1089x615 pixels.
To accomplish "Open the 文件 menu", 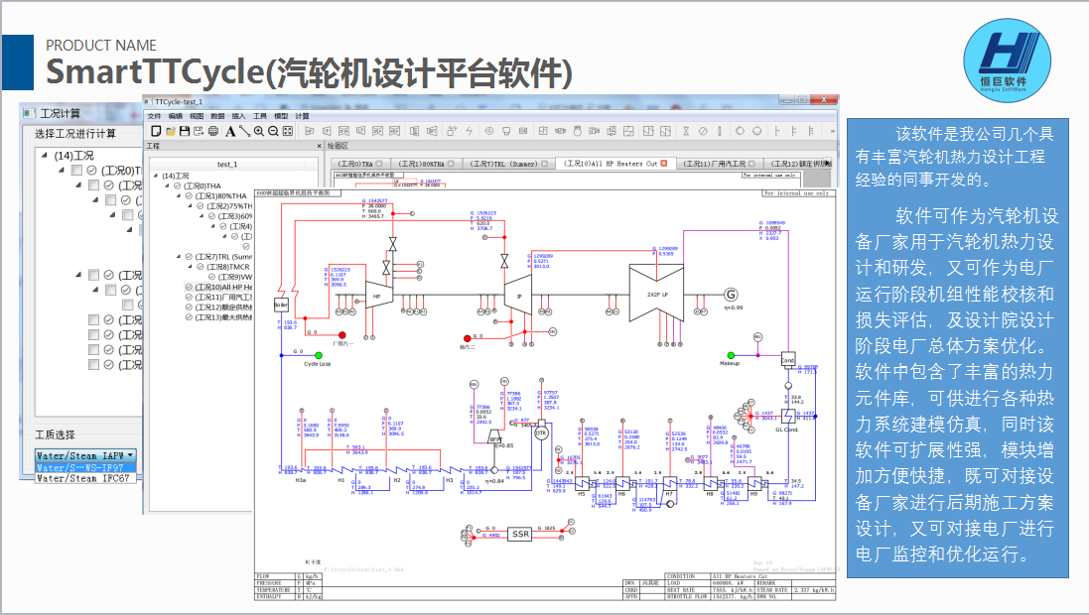I will pos(154,116).
